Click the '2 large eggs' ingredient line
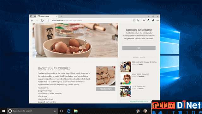 (42, 96)
